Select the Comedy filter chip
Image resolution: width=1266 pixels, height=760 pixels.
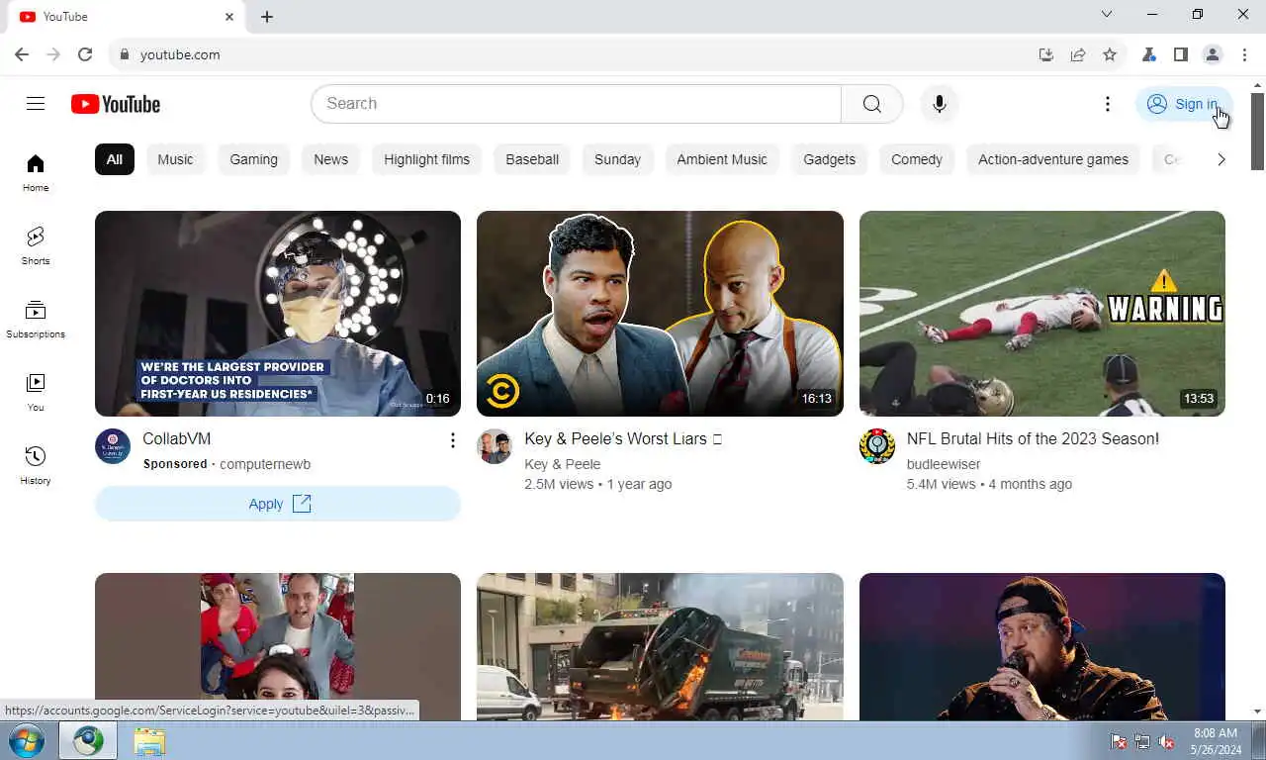pos(917,159)
